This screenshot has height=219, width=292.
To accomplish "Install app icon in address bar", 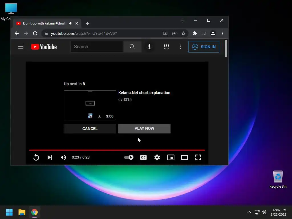I will coord(165,33).
